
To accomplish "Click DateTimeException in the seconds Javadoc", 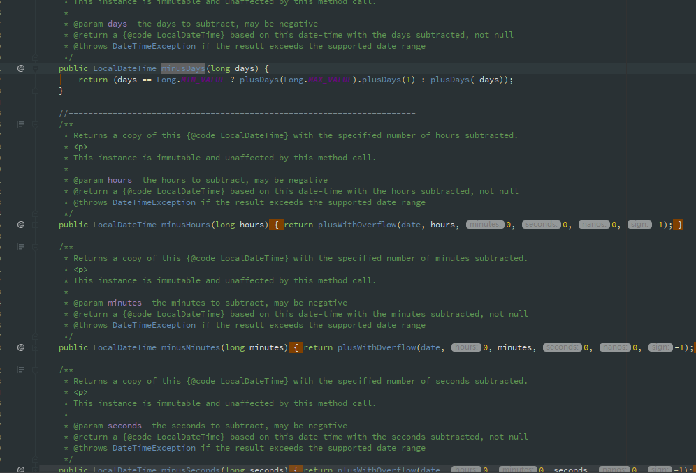I will coord(154,448).
